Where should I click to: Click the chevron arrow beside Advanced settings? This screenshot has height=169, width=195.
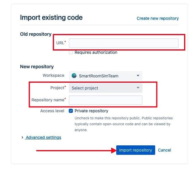coord(22,137)
